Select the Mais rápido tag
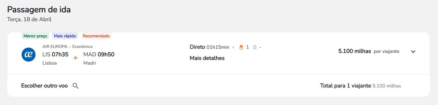This screenshot has height=105, width=438. 65,36
